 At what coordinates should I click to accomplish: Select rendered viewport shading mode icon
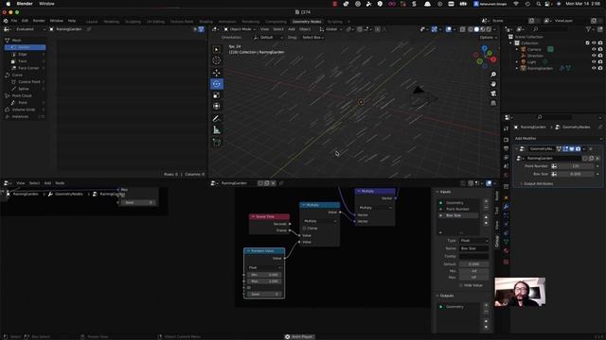489,29
